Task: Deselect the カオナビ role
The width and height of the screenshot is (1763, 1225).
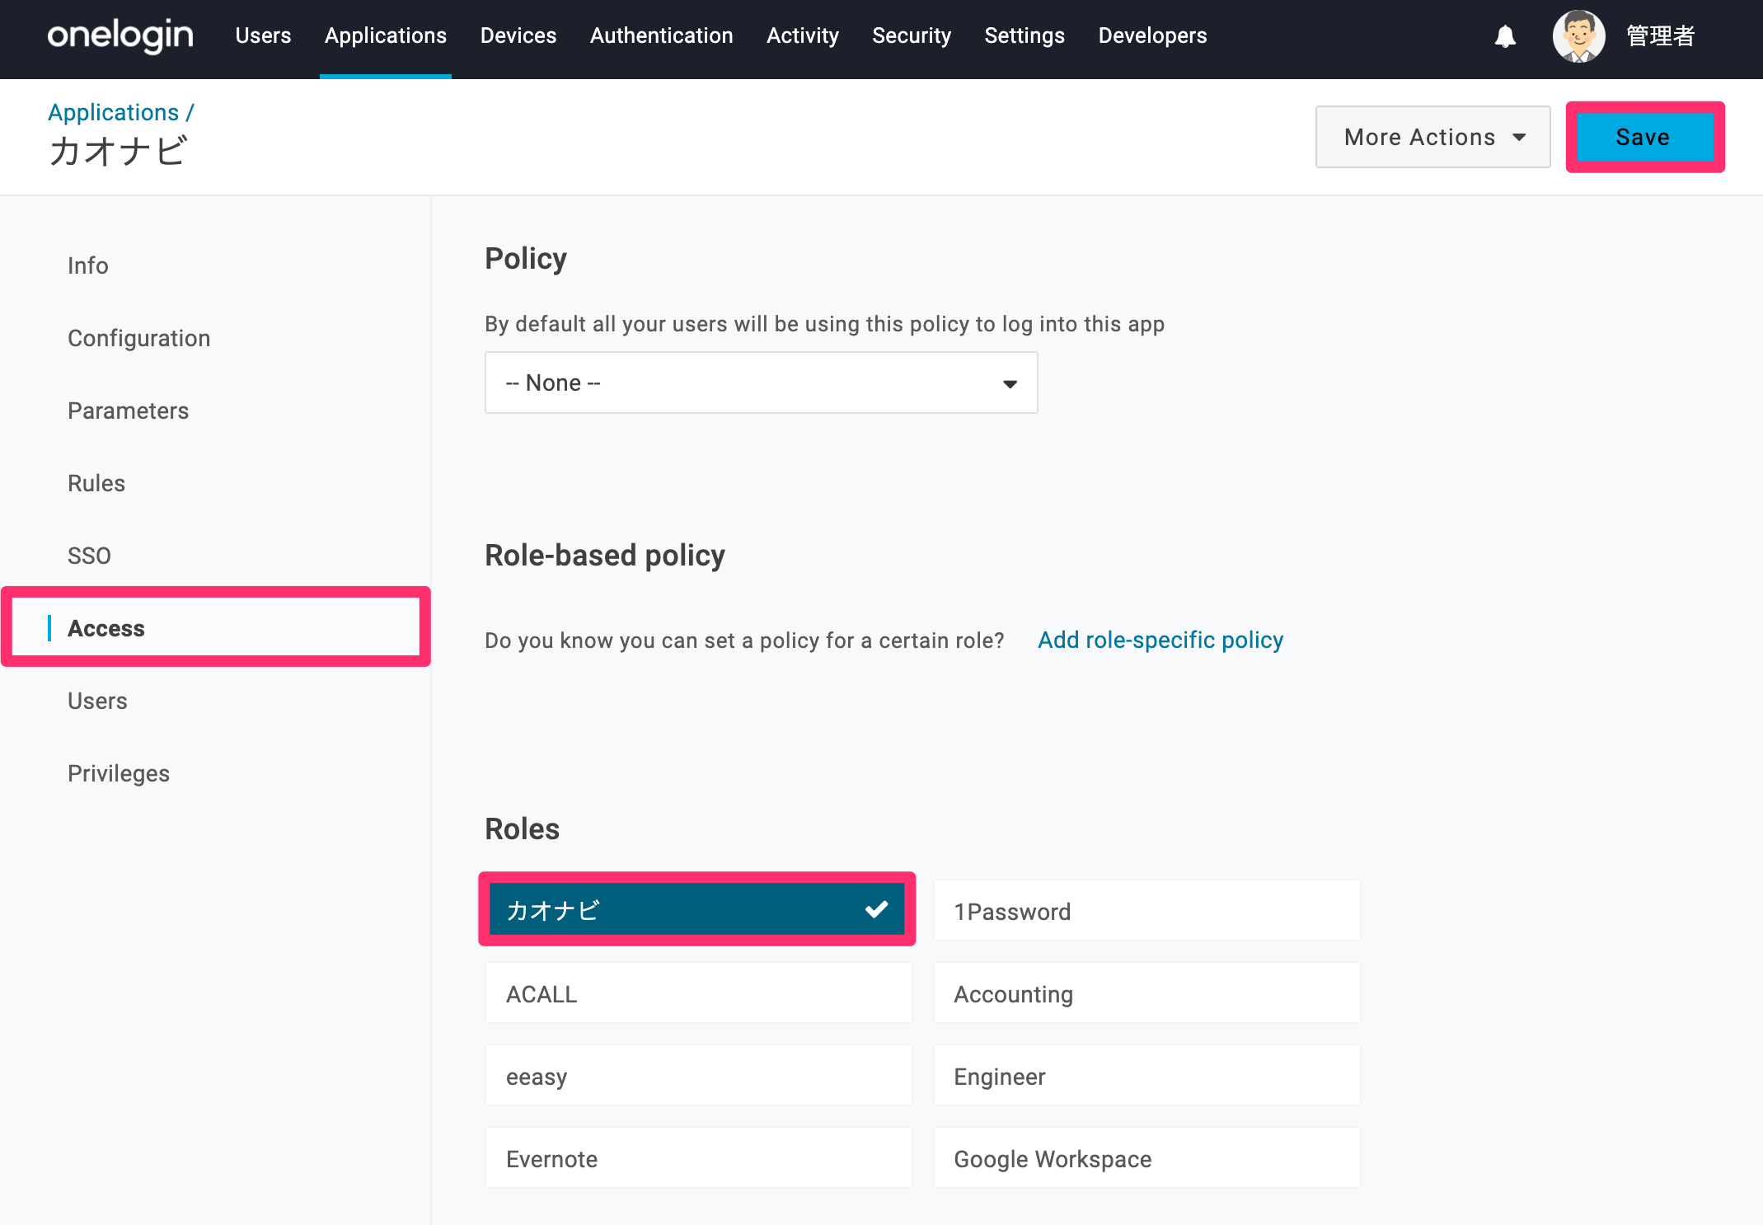Action: click(696, 909)
